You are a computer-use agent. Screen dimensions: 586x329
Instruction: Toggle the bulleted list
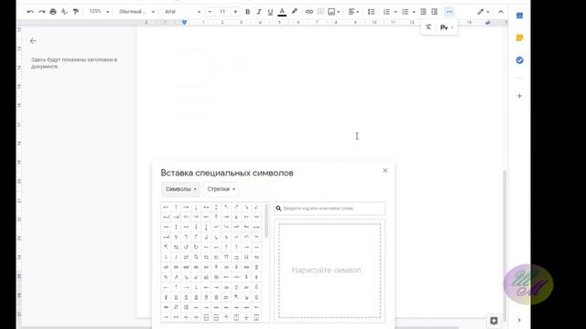click(405, 12)
